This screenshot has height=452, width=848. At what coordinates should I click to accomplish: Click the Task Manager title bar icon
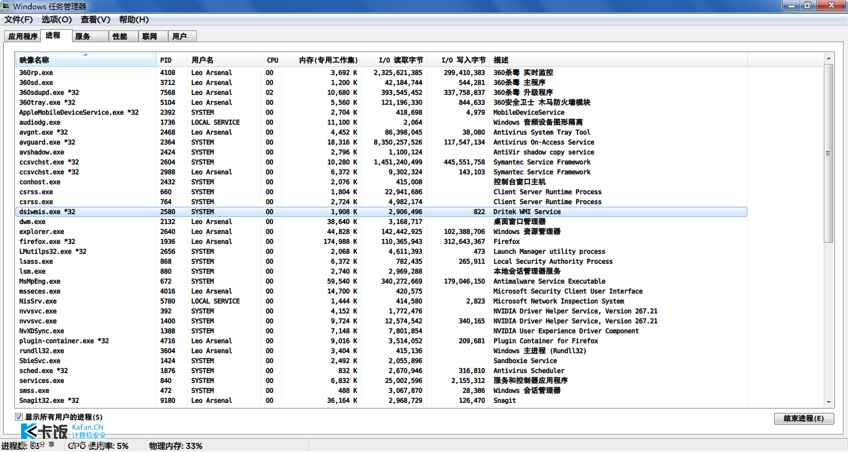[6, 6]
